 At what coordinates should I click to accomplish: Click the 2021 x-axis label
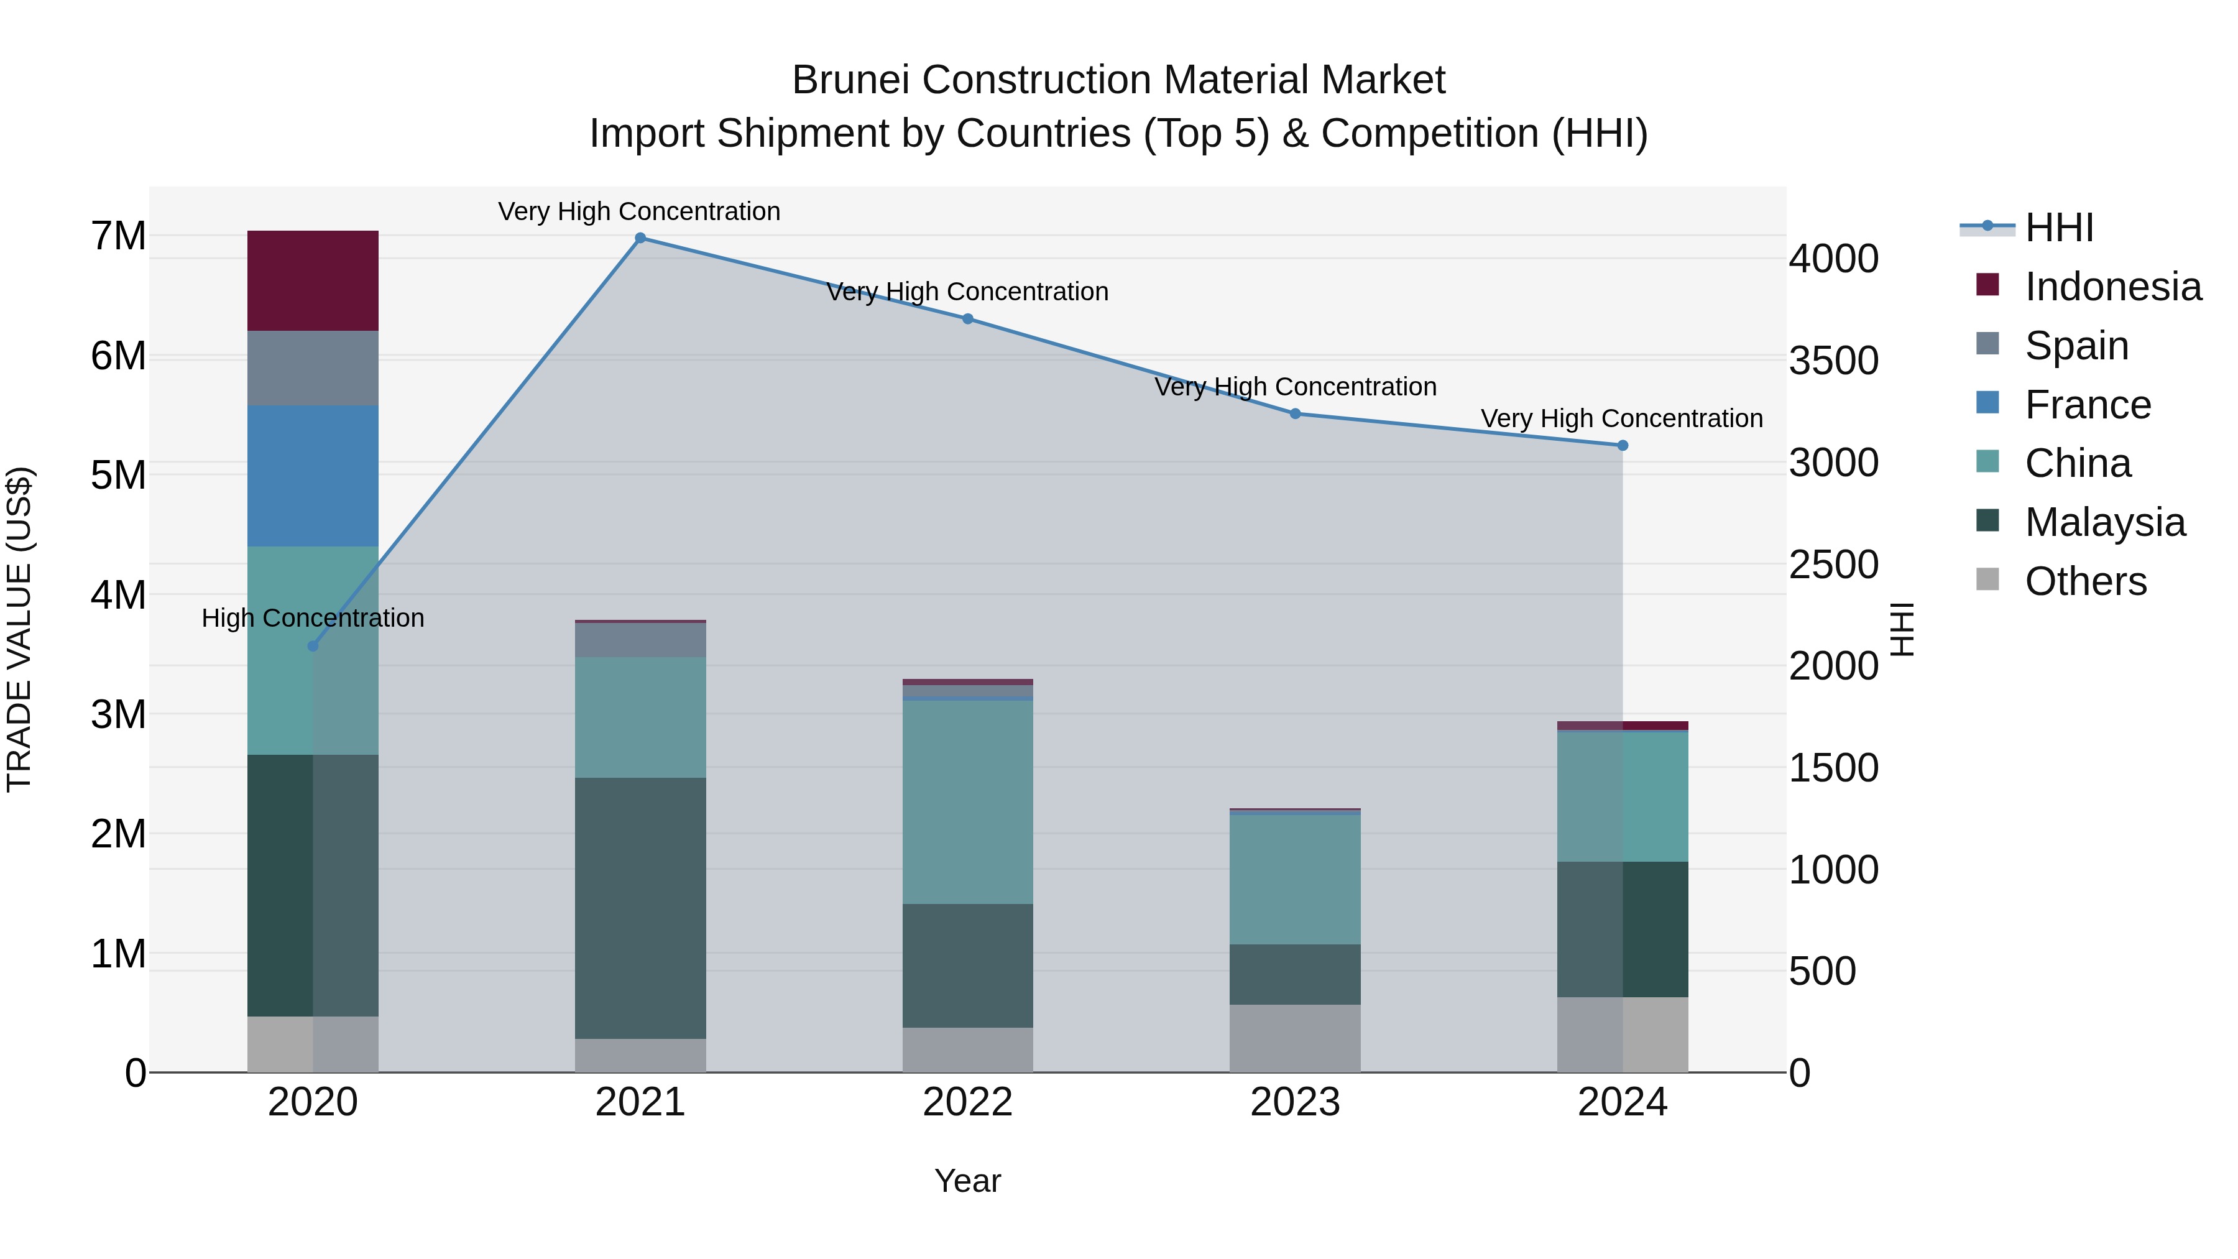[640, 1102]
